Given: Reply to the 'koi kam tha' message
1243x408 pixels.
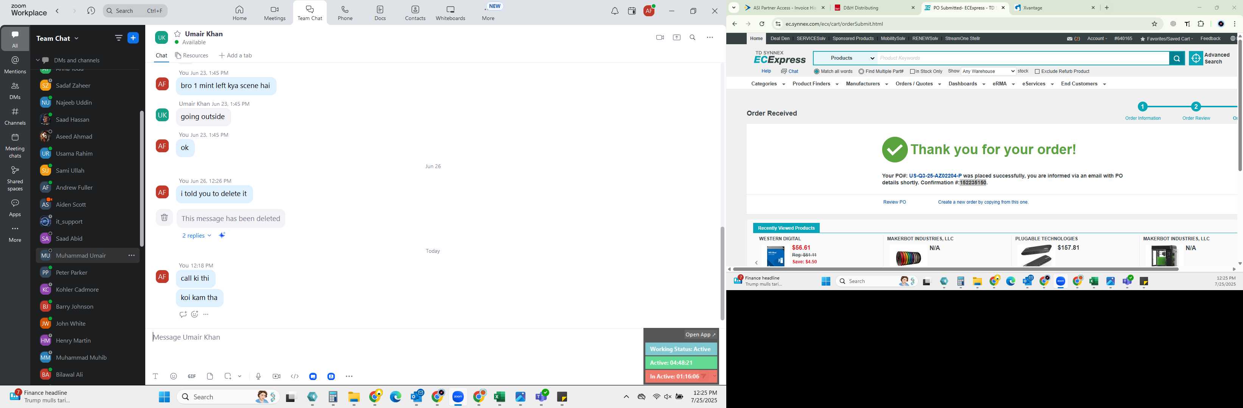Looking at the screenshot, I should point(183,315).
